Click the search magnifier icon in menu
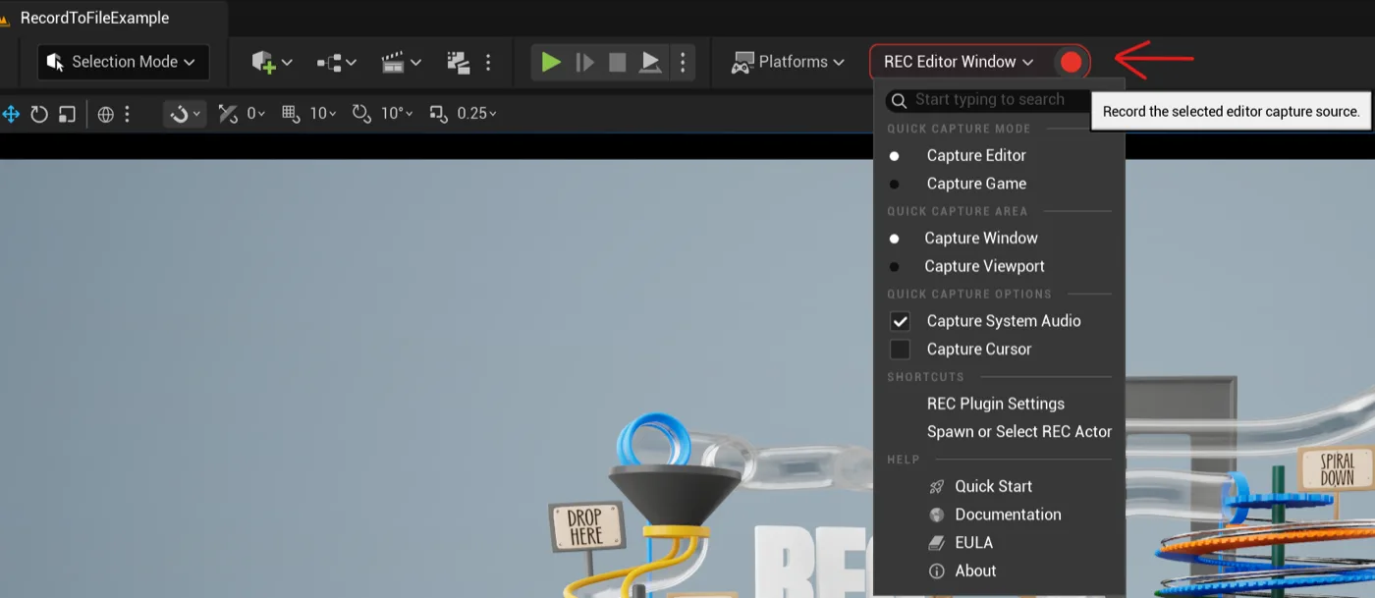This screenshot has width=1375, height=598. tap(899, 100)
